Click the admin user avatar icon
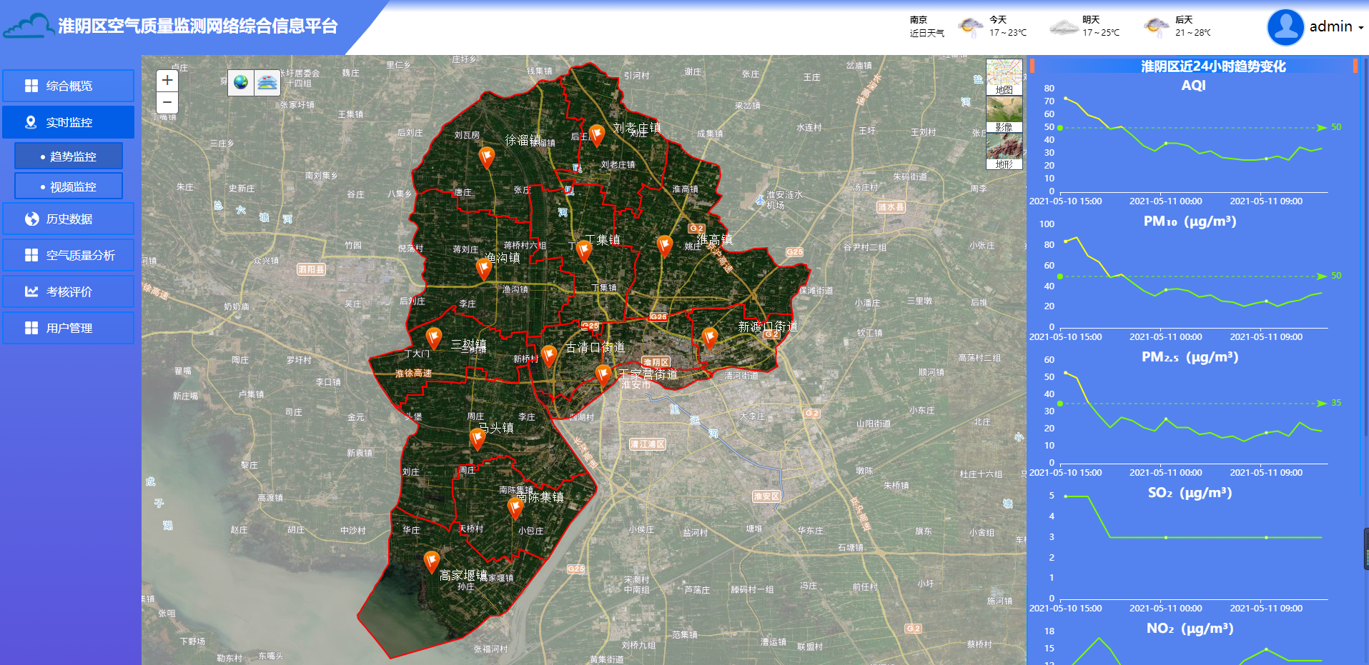The width and height of the screenshot is (1369, 665). tap(1285, 27)
